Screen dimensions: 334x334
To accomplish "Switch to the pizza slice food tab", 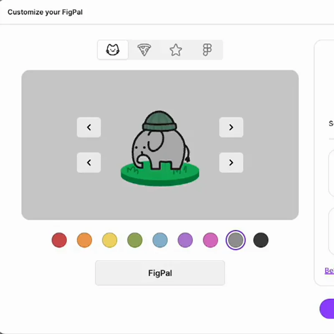I will pyautogui.click(x=144, y=50).
